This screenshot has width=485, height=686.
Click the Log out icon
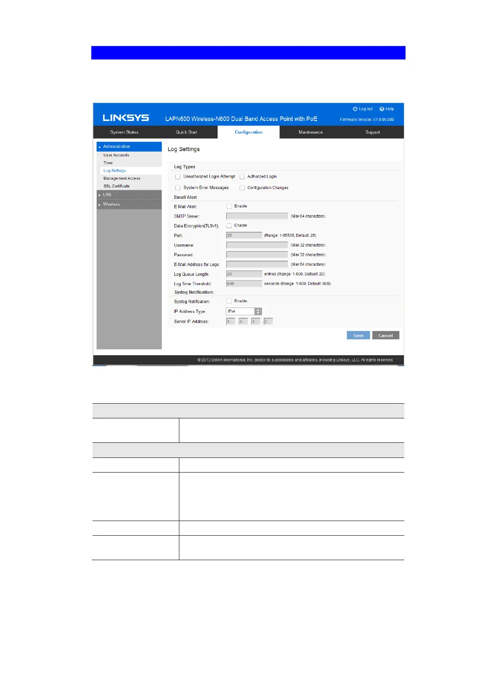pos(355,109)
